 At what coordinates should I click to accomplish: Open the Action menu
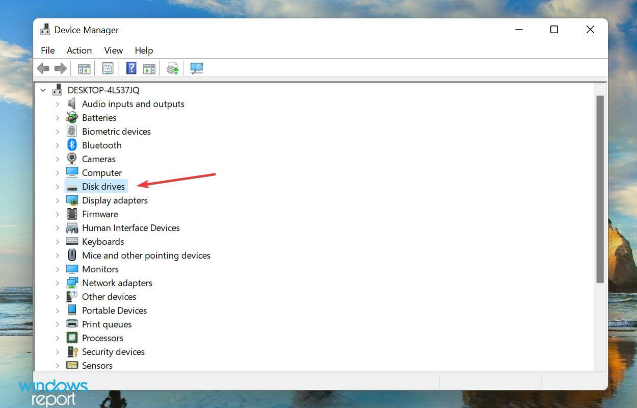79,50
